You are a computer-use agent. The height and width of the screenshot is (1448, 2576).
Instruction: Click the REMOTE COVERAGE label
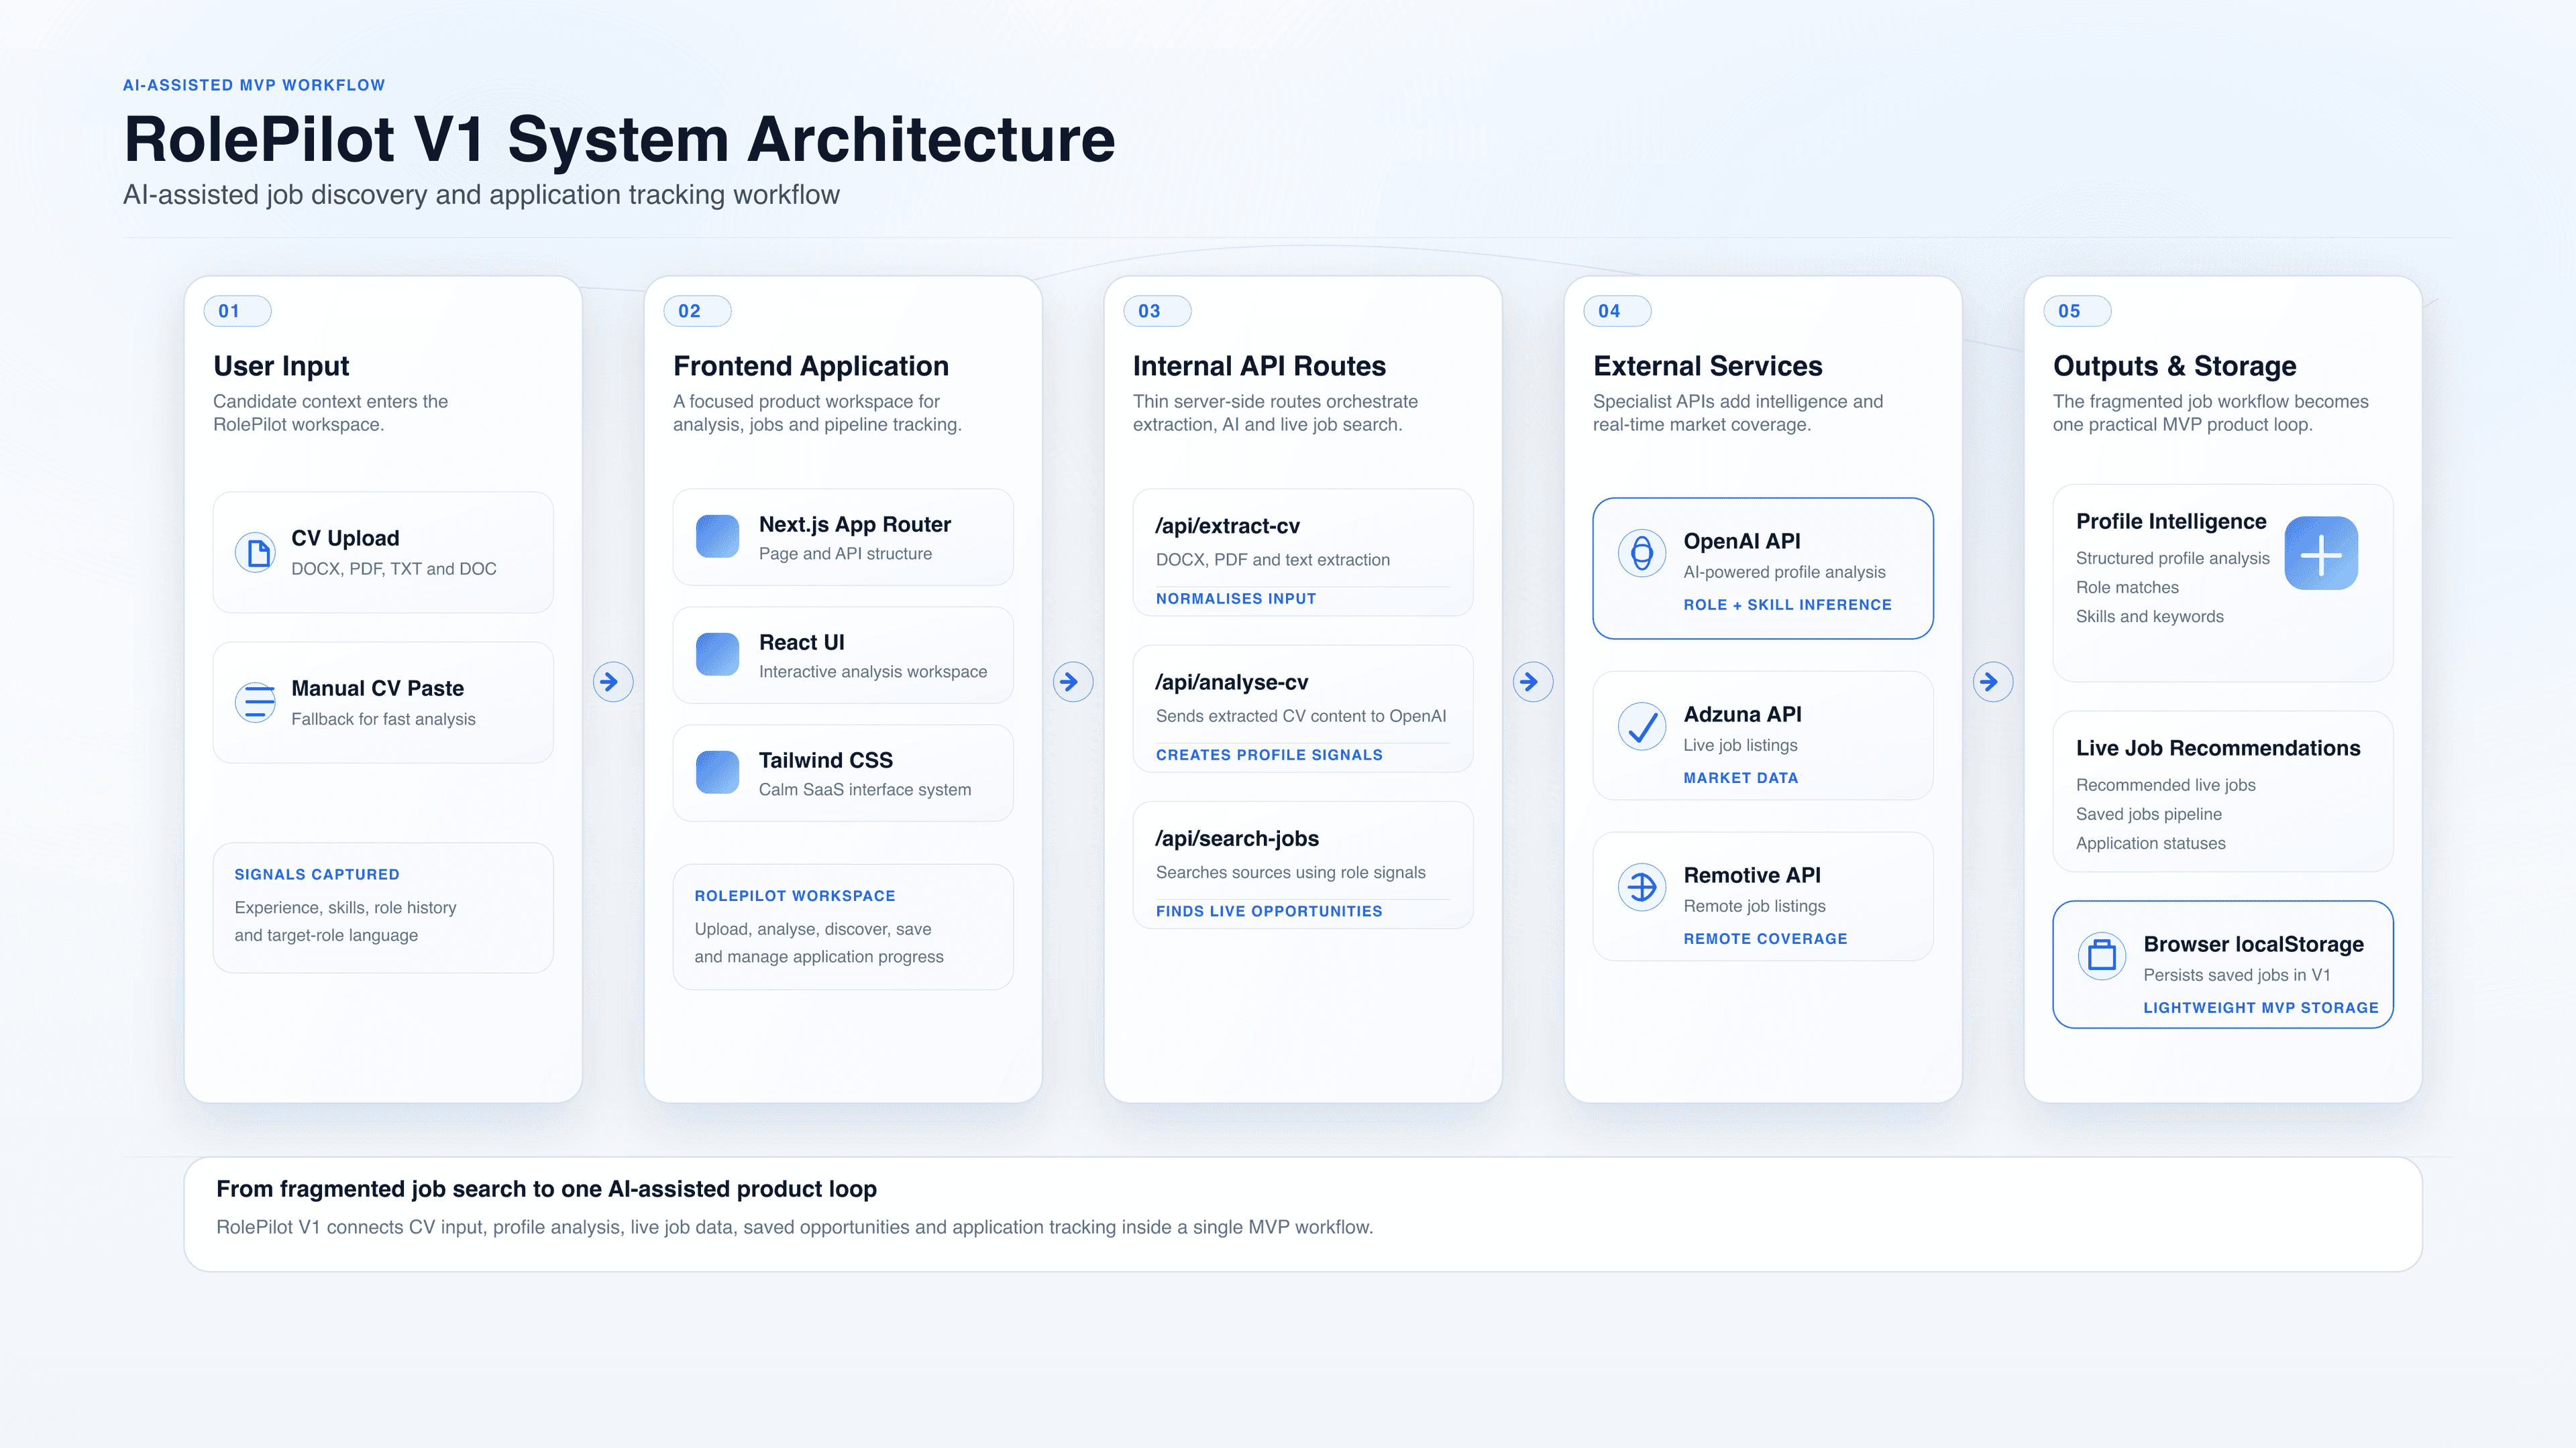[1765, 939]
